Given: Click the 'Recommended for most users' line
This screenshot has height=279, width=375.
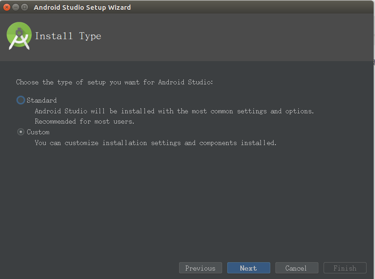Looking at the screenshot, I should point(85,121).
